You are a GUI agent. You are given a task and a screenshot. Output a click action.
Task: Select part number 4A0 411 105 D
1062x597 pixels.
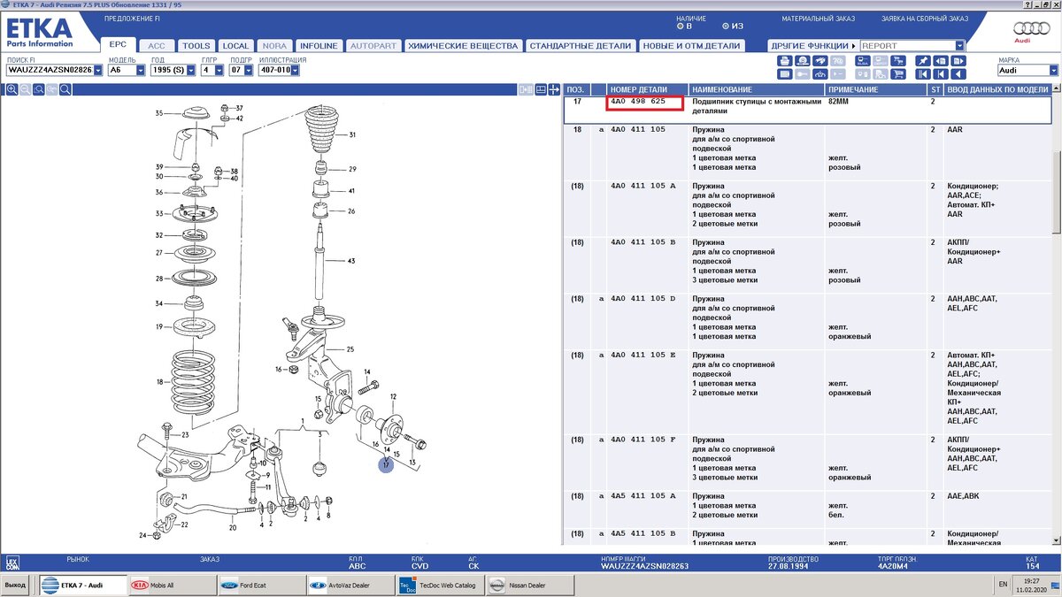coord(643,299)
